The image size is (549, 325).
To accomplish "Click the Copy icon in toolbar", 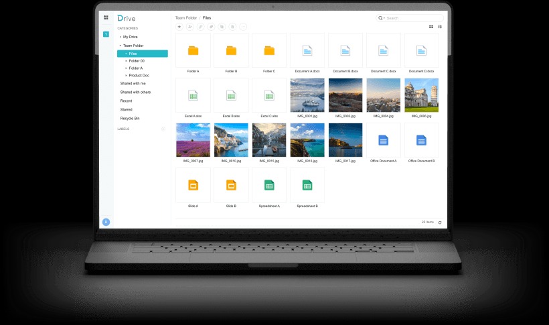I will pyautogui.click(x=222, y=27).
